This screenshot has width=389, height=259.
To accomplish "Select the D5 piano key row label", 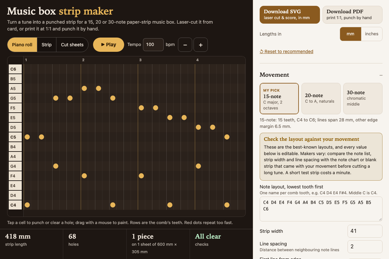I will [15, 127].
